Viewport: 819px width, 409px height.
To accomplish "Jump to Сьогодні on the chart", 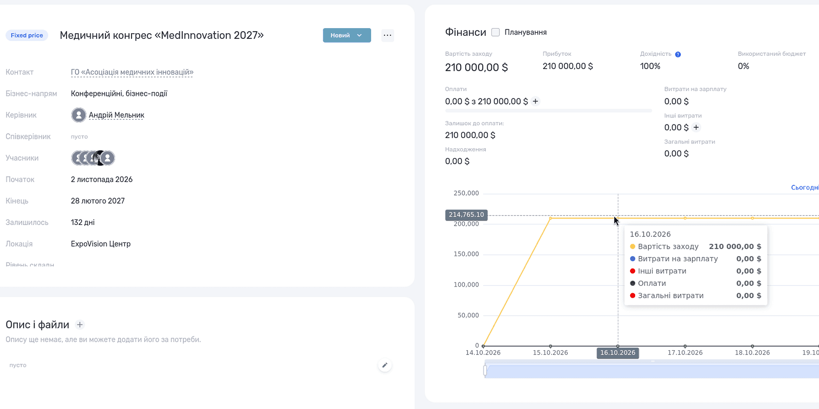I will (804, 187).
